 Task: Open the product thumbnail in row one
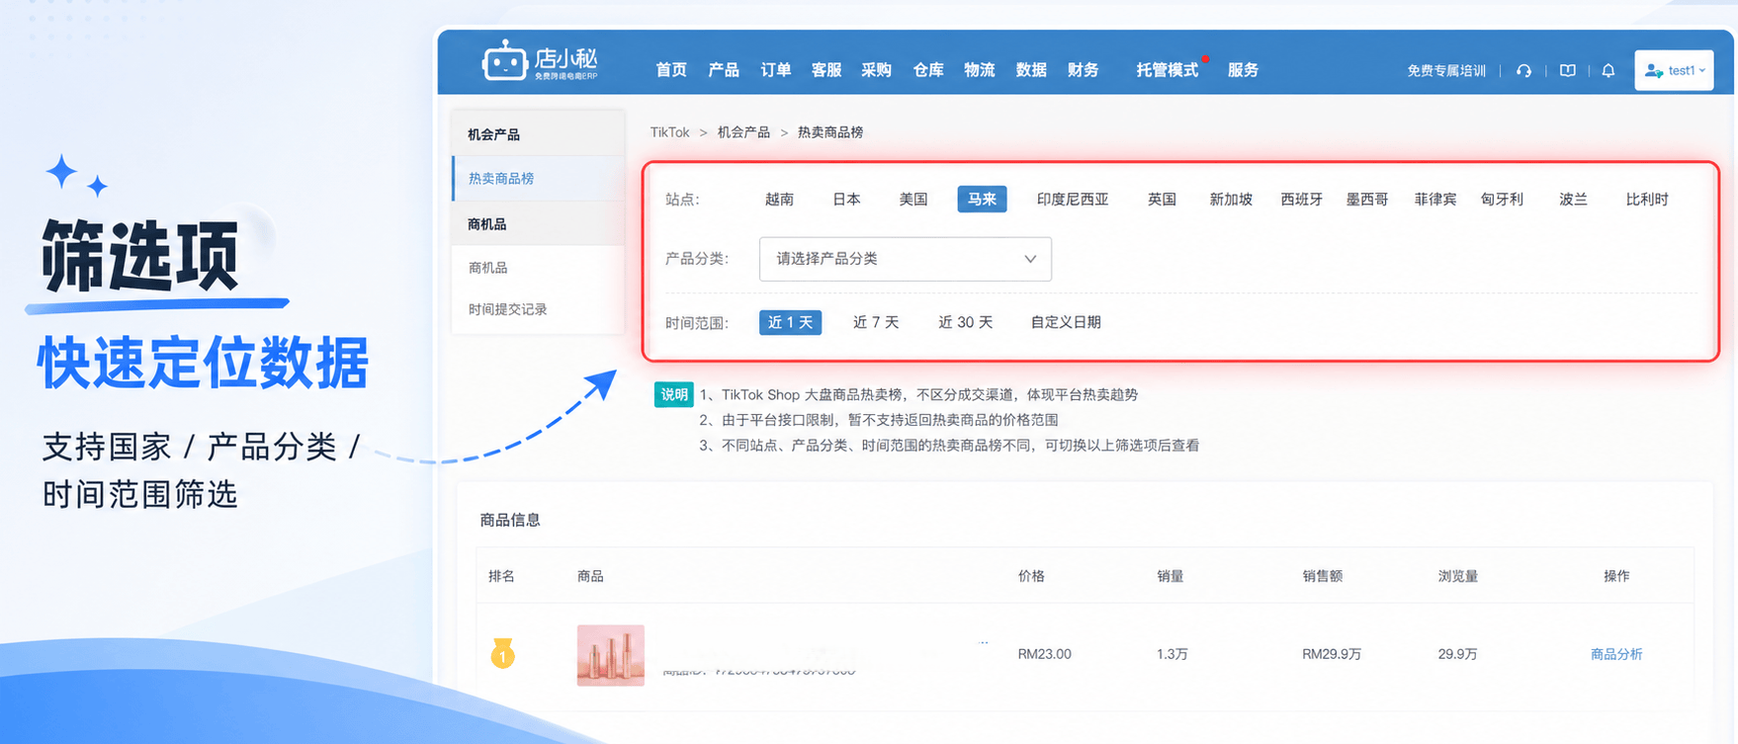pos(610,655)
